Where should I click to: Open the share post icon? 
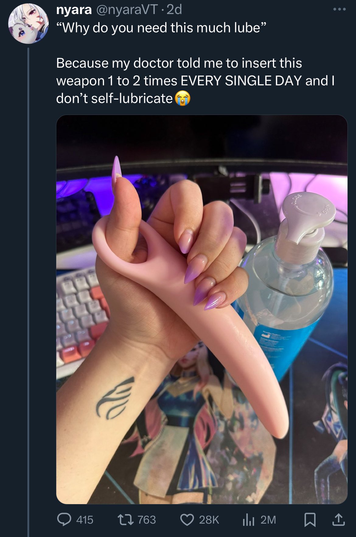(x=338, y=520)
